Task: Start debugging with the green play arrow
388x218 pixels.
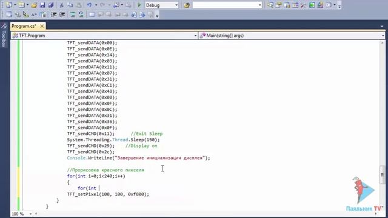Action: point(139,5)
